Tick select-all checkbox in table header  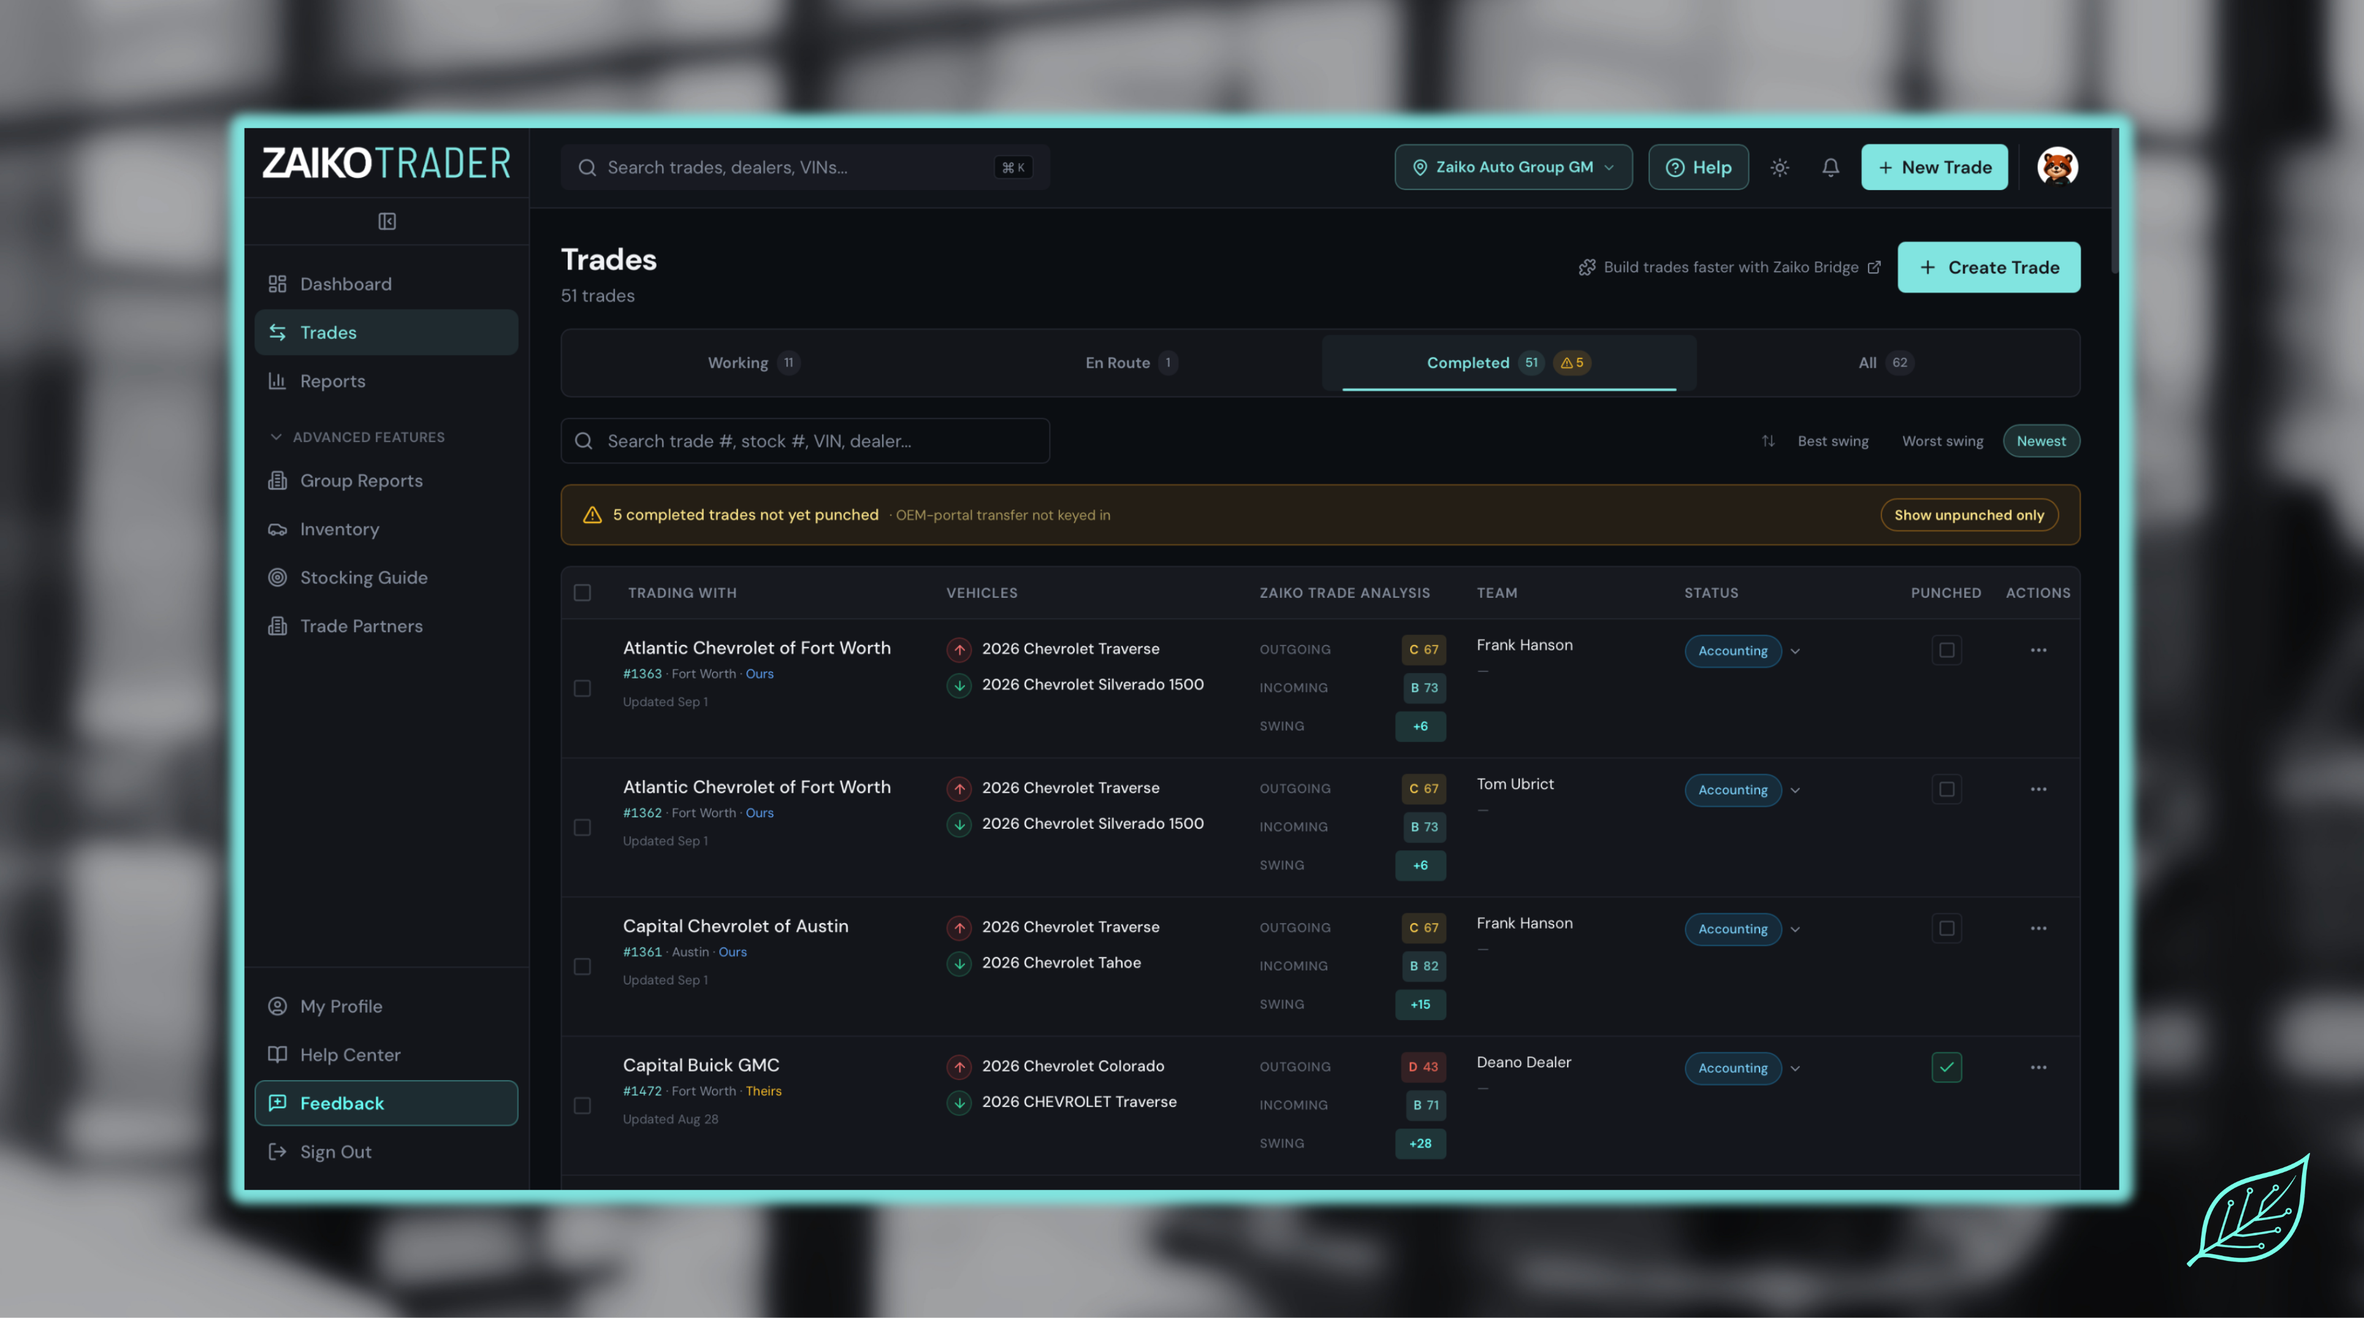pyautogui.click(x=582, y=593)
